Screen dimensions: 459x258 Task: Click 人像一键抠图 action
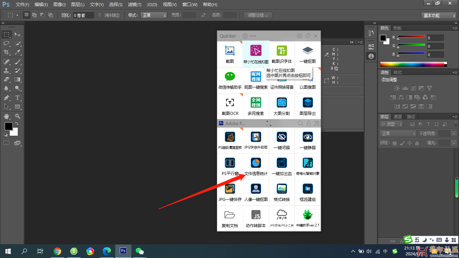pos(256,192)
